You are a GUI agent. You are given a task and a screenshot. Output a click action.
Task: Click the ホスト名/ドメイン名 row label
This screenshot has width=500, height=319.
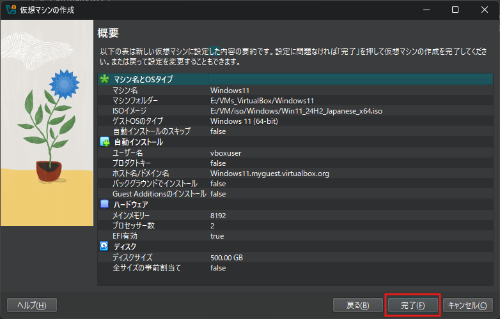(141, 174)
